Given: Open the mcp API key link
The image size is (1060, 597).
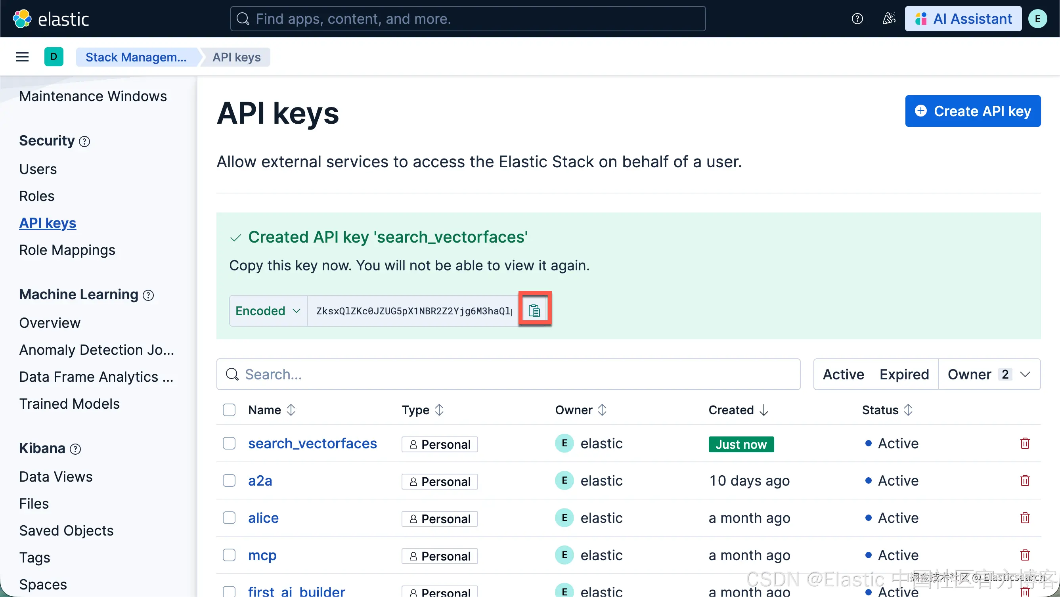Looking at the screenshot, I should (262, 555).
